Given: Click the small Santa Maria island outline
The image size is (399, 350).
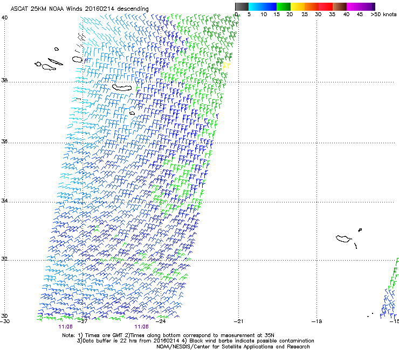Looking at the screenshot, I should [x=132, y=113].
